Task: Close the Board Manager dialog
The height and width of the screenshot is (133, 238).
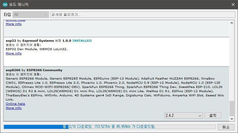Action: [x=233, y=5]
